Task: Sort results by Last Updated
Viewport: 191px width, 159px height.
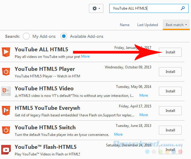Action: [147, 25]
